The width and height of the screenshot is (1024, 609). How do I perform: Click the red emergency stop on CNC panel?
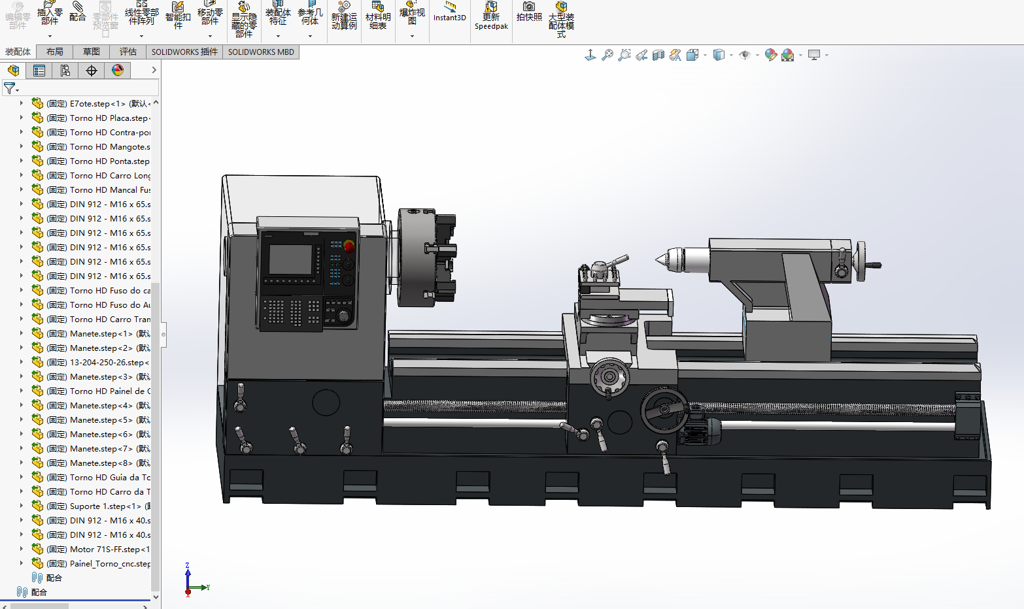point(349,246)
